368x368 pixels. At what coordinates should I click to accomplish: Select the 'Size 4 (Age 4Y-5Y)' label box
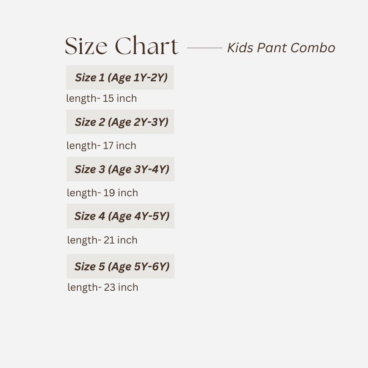point(120,216)
